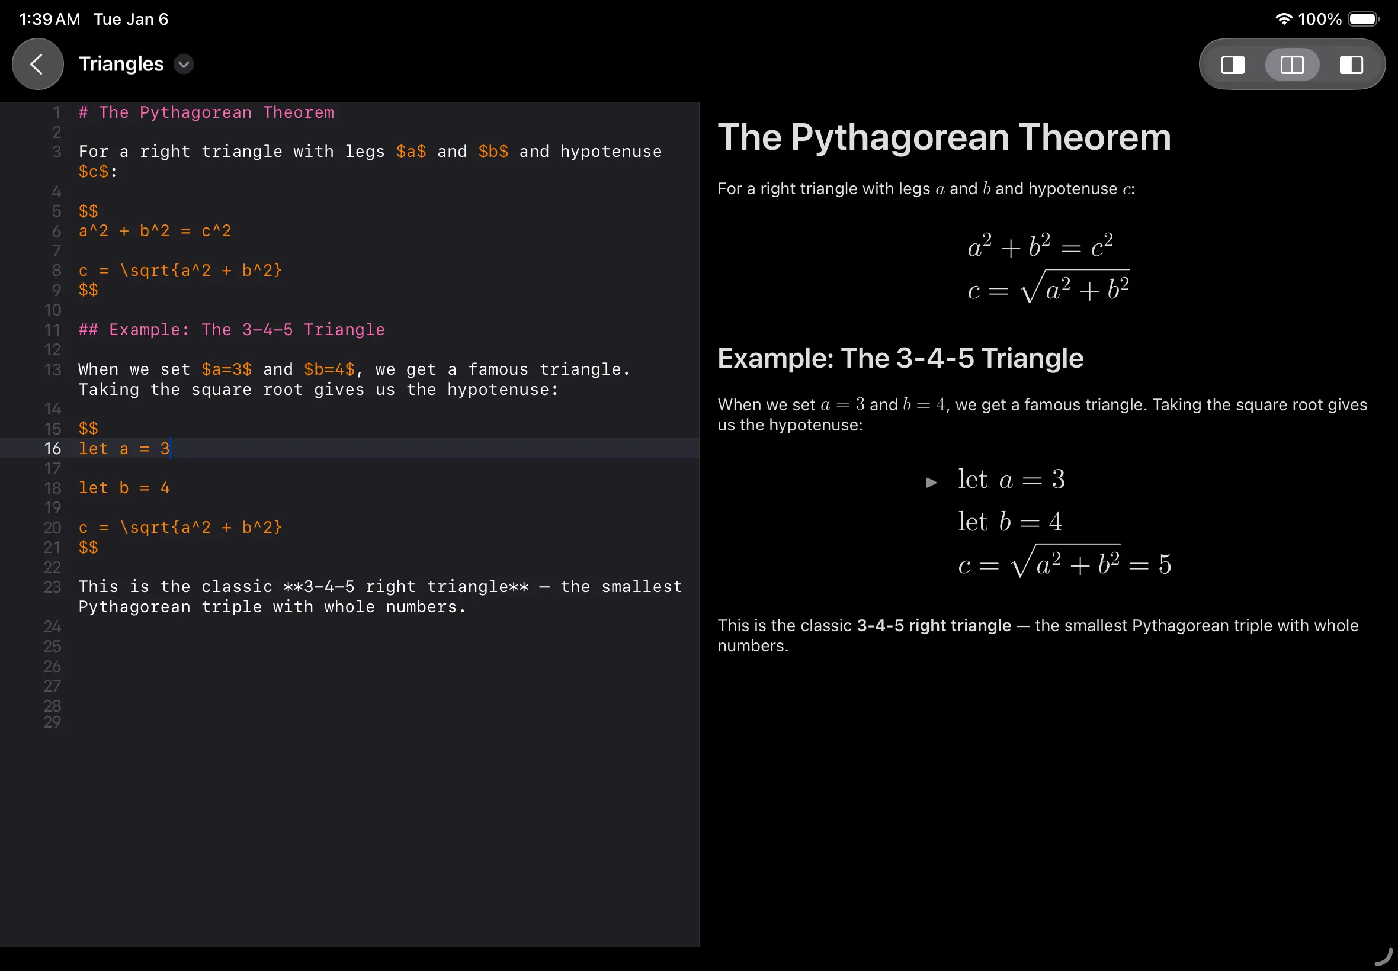Place cursor on line 16 let a = 3
Image resolution: width=1398 pixels, height=971 pixels.
point(124,448)
